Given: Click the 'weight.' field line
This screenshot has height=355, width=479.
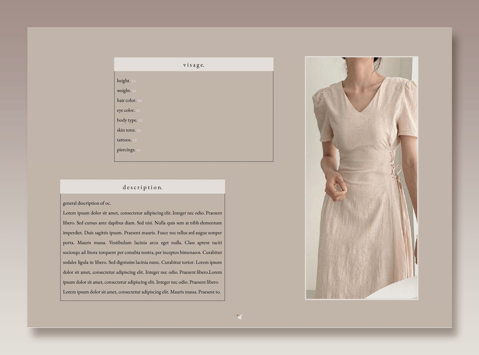Looking at the screenshot, I should click(127, 90).
